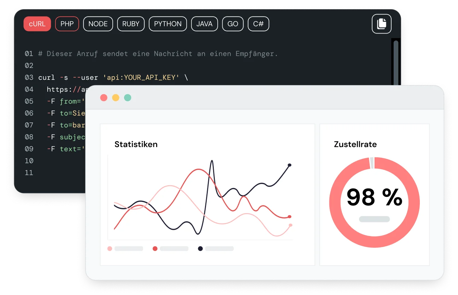This screenshot has height=295, width=458.
Task: Click the gray placeholder bar under 98 %
Action: tap(374, 219)
